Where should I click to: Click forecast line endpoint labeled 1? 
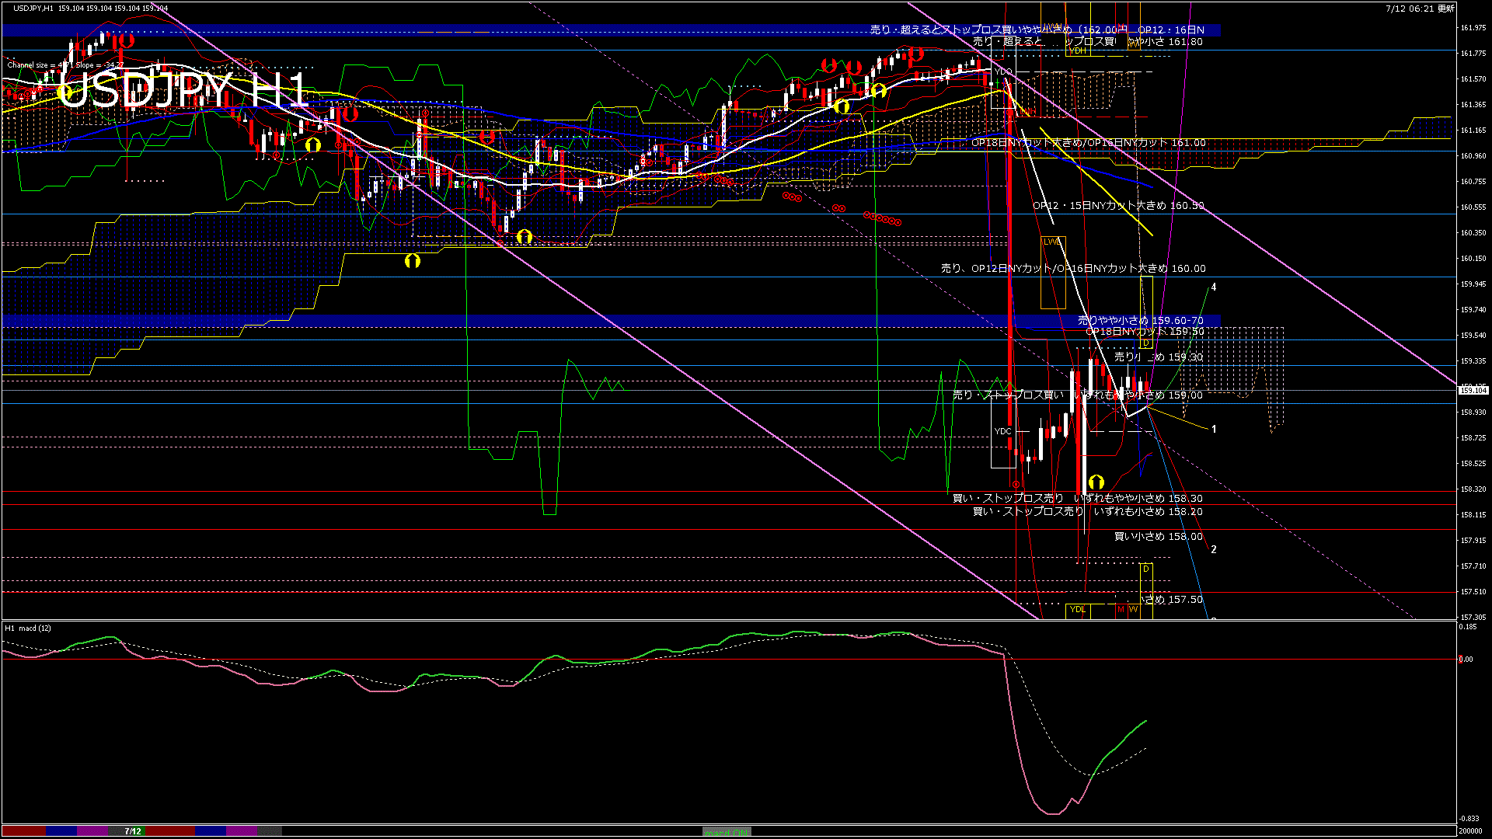(1214, 429)
